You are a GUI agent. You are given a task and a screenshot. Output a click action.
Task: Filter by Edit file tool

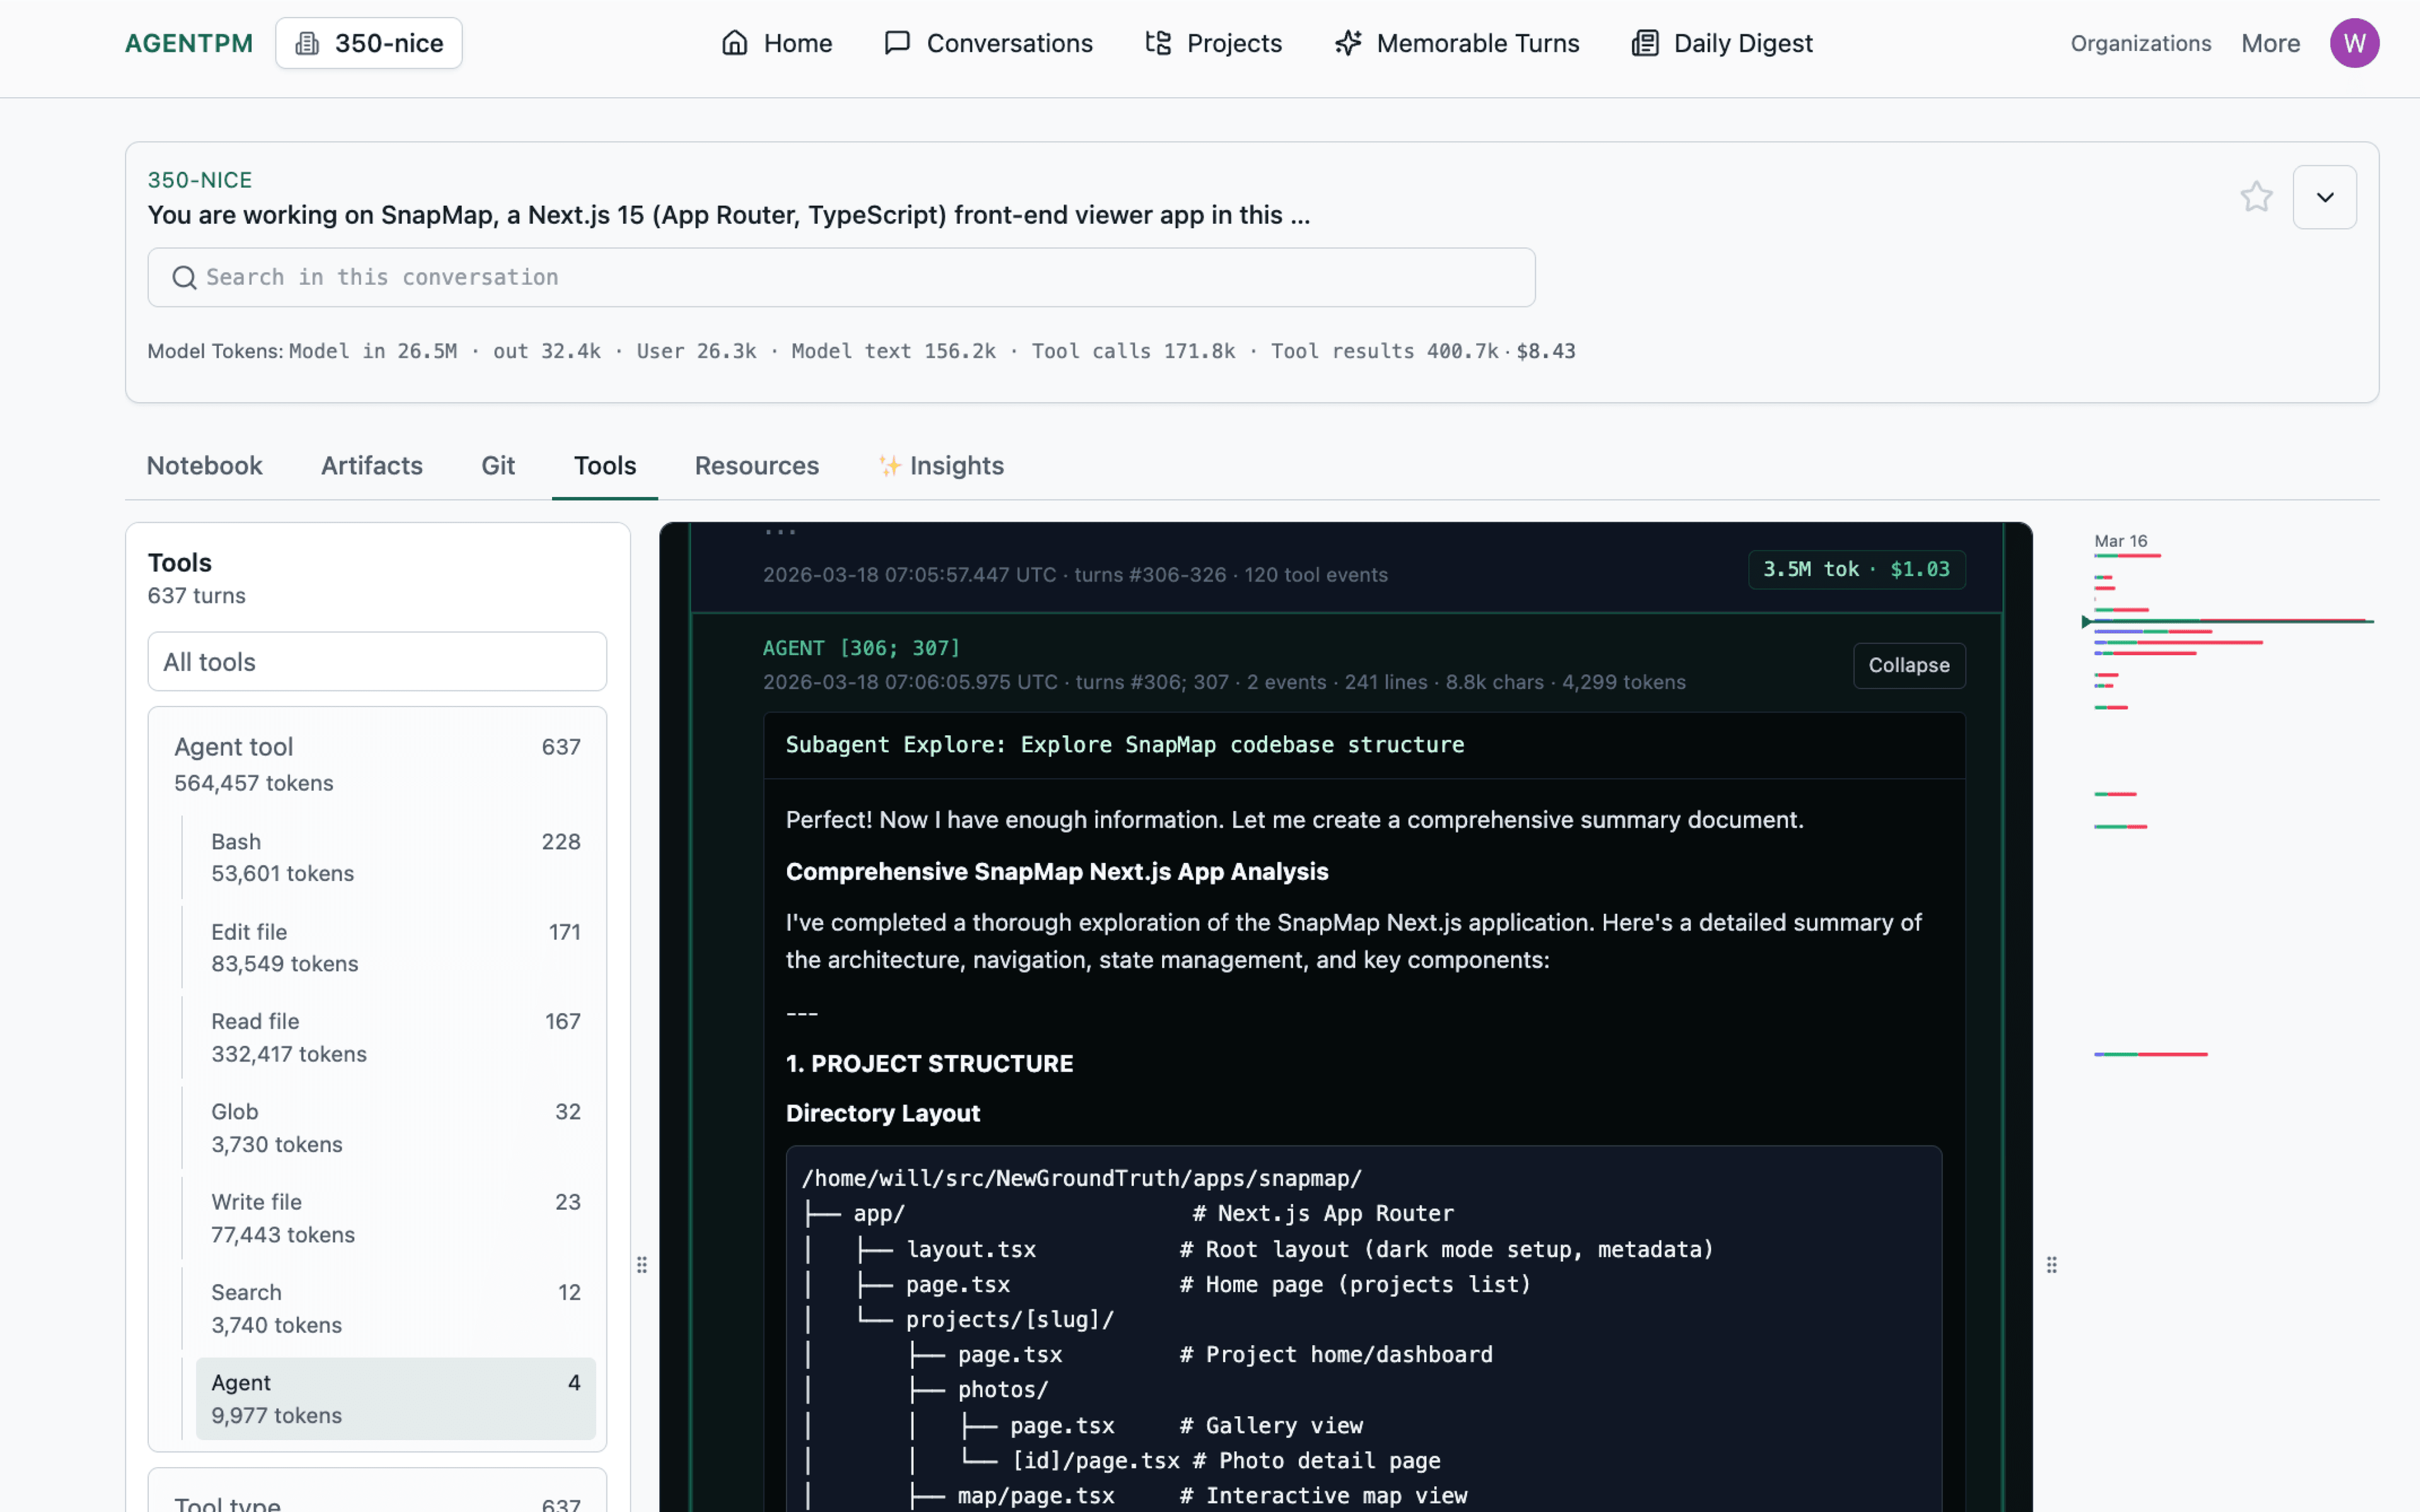[x=395, y=947]
